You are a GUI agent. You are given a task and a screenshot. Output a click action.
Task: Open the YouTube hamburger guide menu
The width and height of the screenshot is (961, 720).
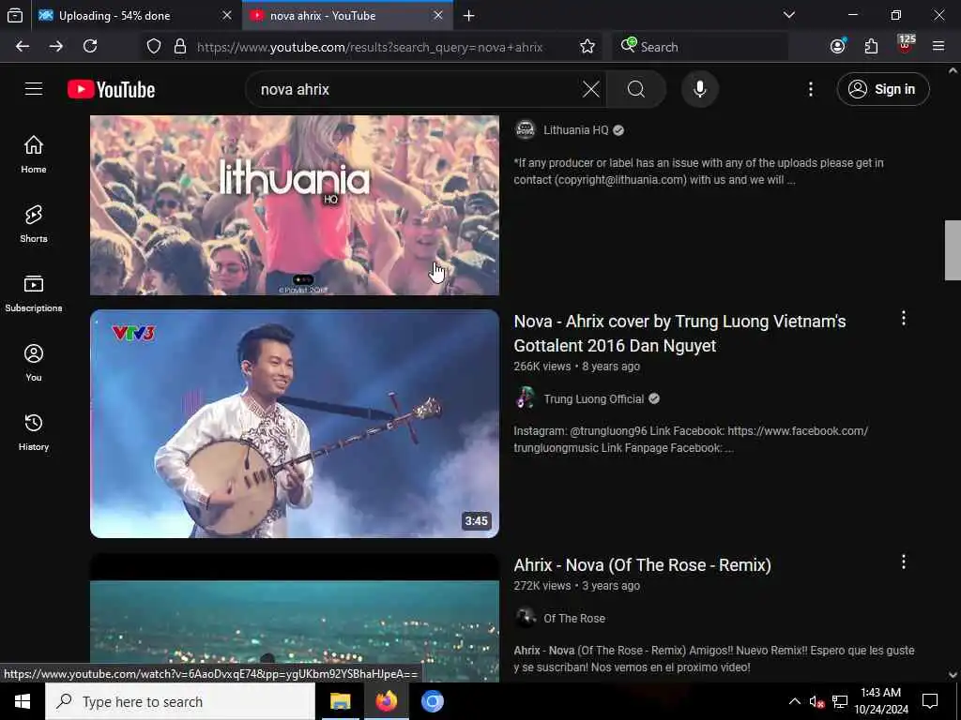(x=34, y=89)
